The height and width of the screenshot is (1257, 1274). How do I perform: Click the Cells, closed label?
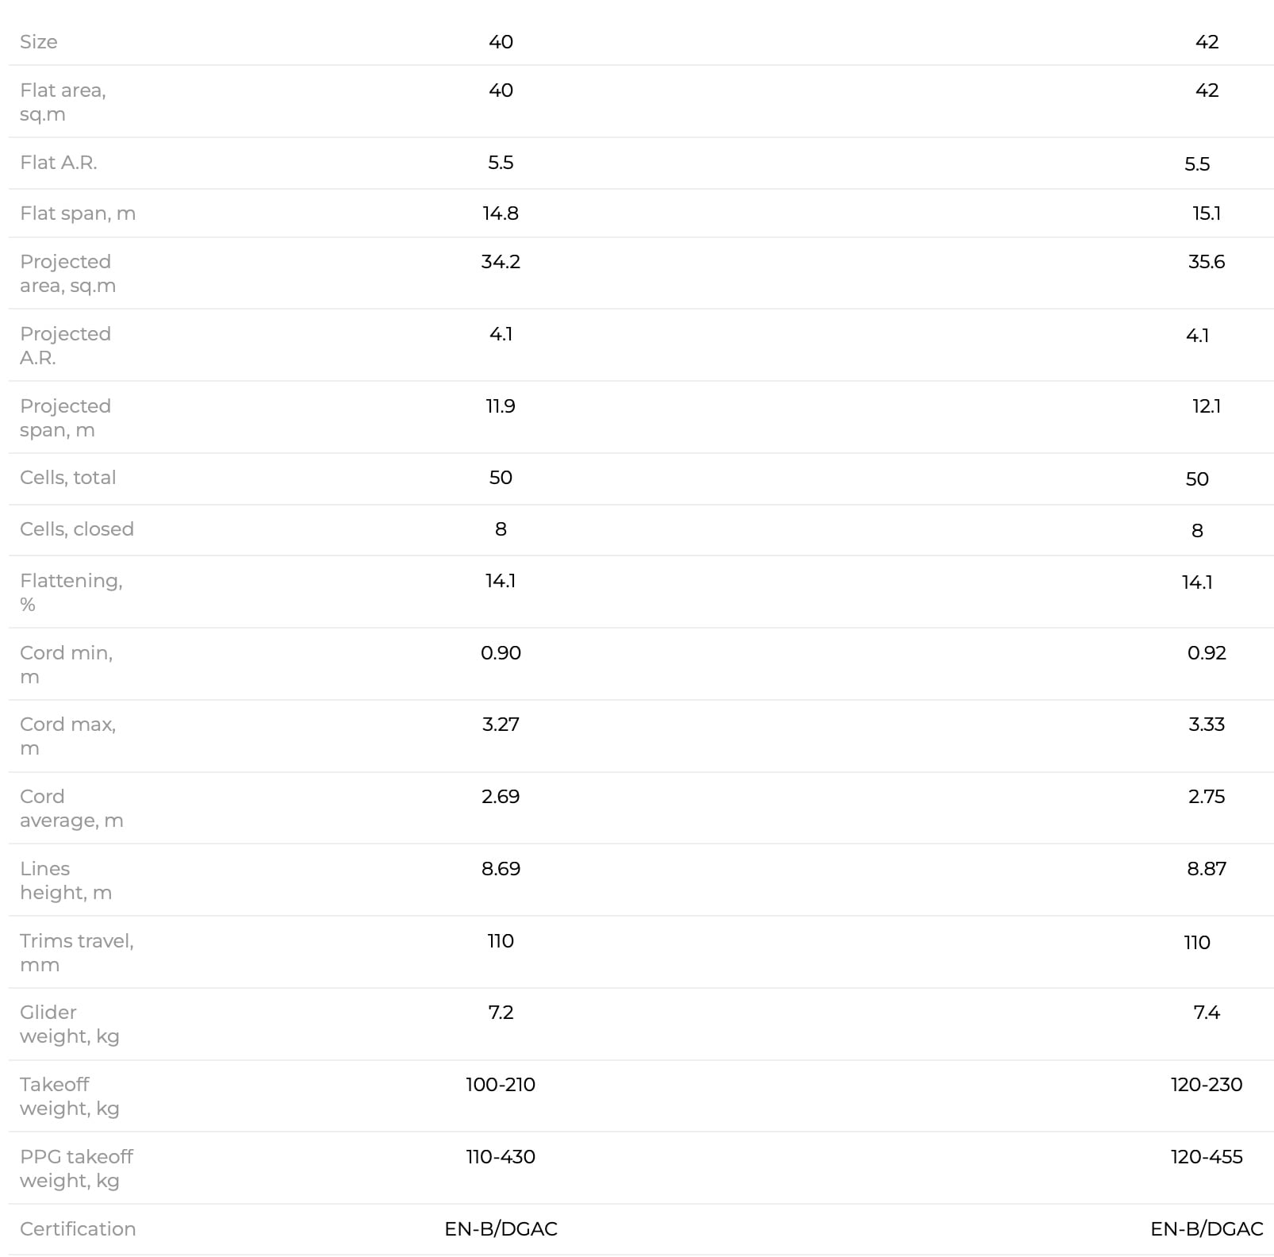pyautogui.click(x=77, y=529)
